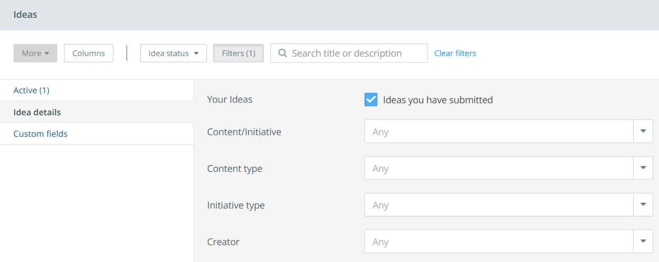Click the magnifier icon in search box
Screen dimensions: 659x262
click(x=283, y=53)
